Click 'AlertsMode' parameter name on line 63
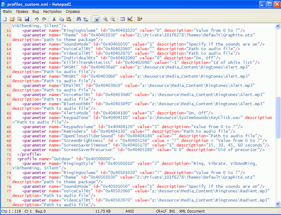This screenshot has height=215, width=281. pyautogui.click(x=76, y=113)
